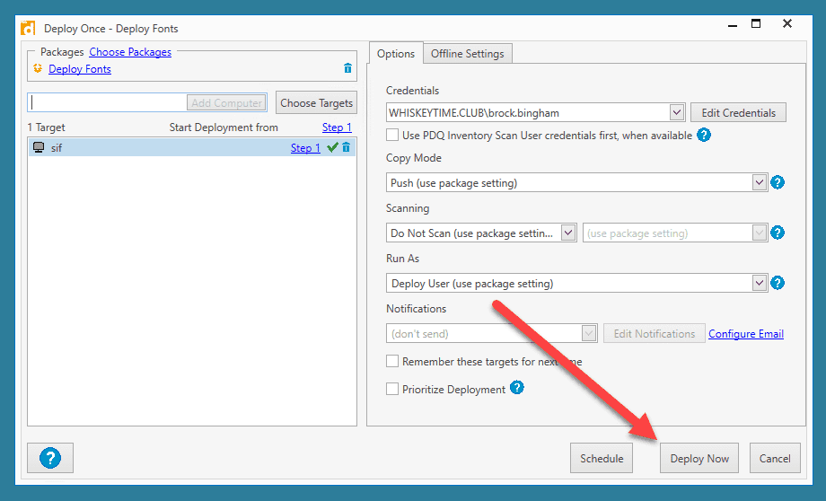
Task: Open help icon beside Prioritize Deployment
Action: pyautogui.click(x=517, y=388)
